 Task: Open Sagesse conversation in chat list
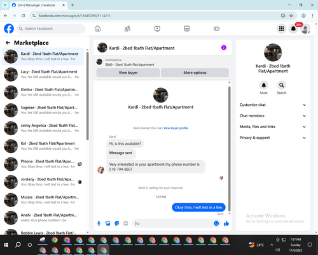tap(43, 110)
